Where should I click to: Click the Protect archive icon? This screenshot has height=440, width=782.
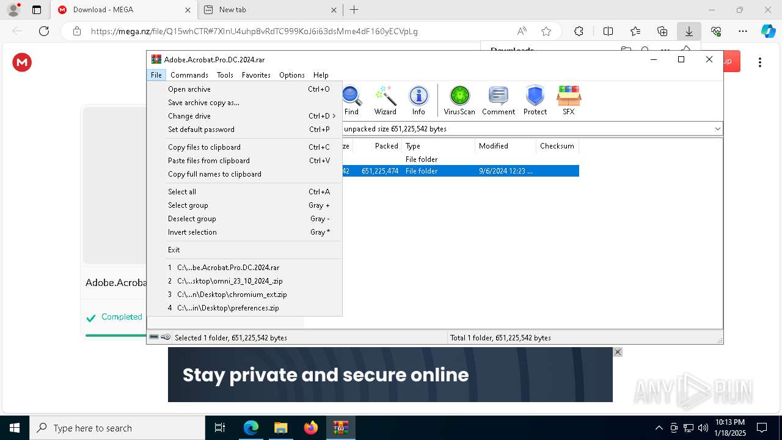535,101
